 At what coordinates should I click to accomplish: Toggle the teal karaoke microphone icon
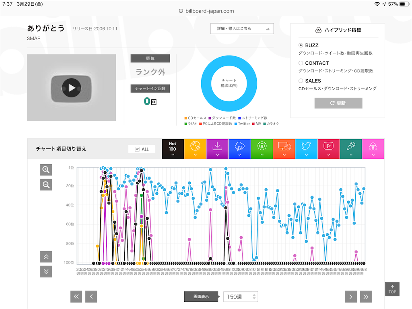click(x=351, y=149)
